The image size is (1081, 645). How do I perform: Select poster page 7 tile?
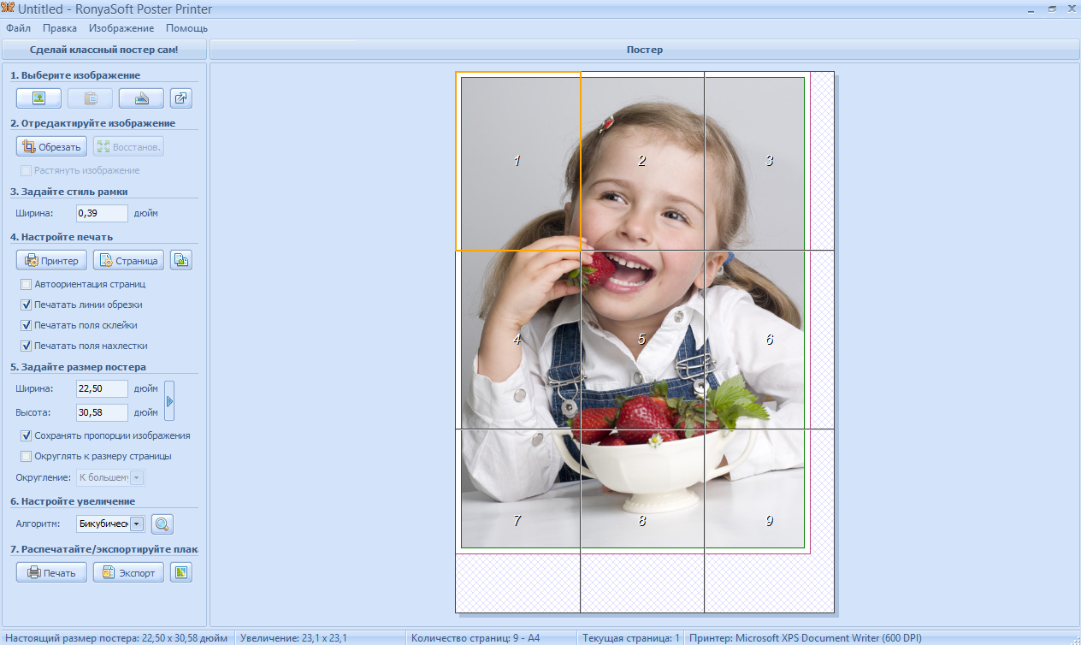517,520
